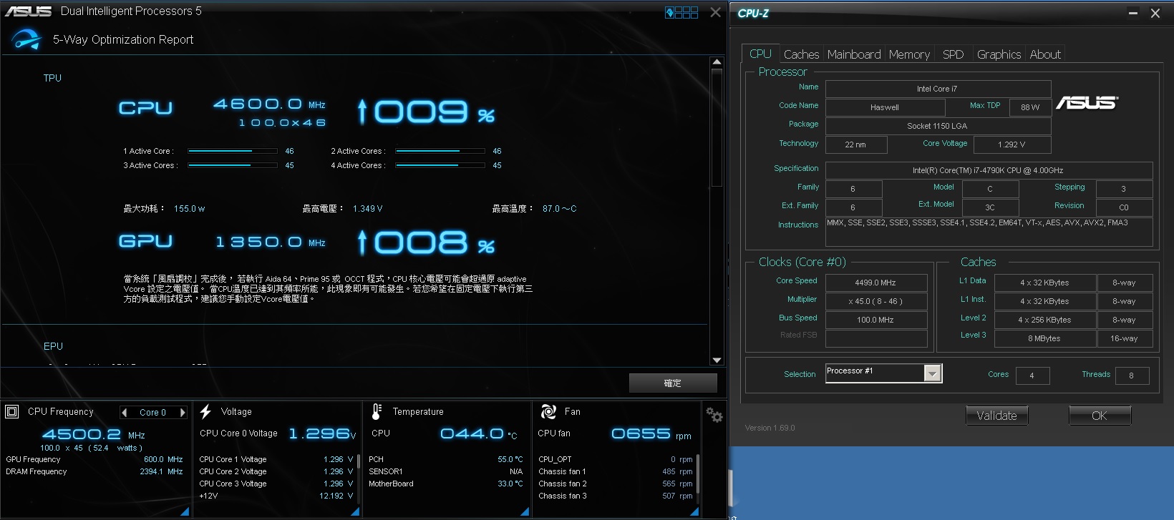Image resolution: width=1174 pixels, height=520 pixels.
Task: Click the Bus Speed field 100.0 MHz
Action: tap(876, 320)
